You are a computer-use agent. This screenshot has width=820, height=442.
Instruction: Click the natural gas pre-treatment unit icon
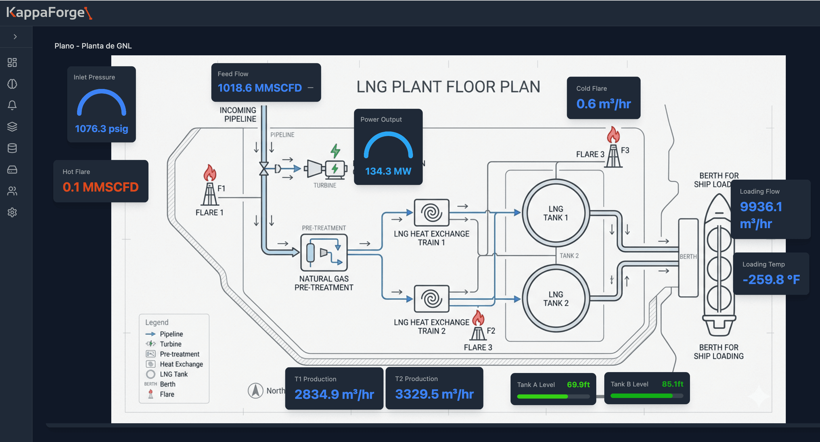coord(324,253)
